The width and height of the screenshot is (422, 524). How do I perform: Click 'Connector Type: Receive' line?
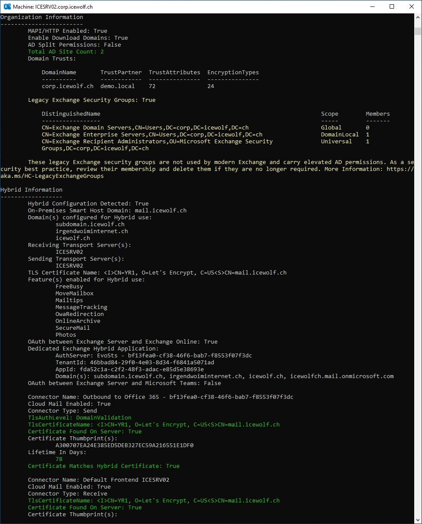68,494
